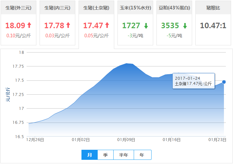Open the 生猪(外三元) price tab

coord(18,23)
